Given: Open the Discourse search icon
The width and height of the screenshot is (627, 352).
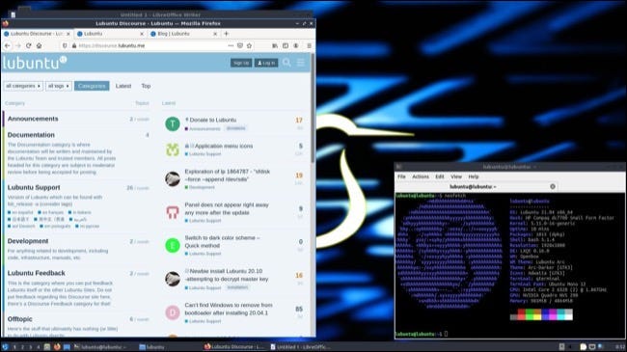Looking at the screenshot, I should 286,63.
